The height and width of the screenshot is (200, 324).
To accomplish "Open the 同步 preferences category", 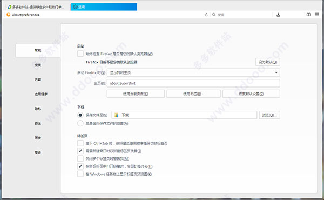I will (x=38, y=138).
